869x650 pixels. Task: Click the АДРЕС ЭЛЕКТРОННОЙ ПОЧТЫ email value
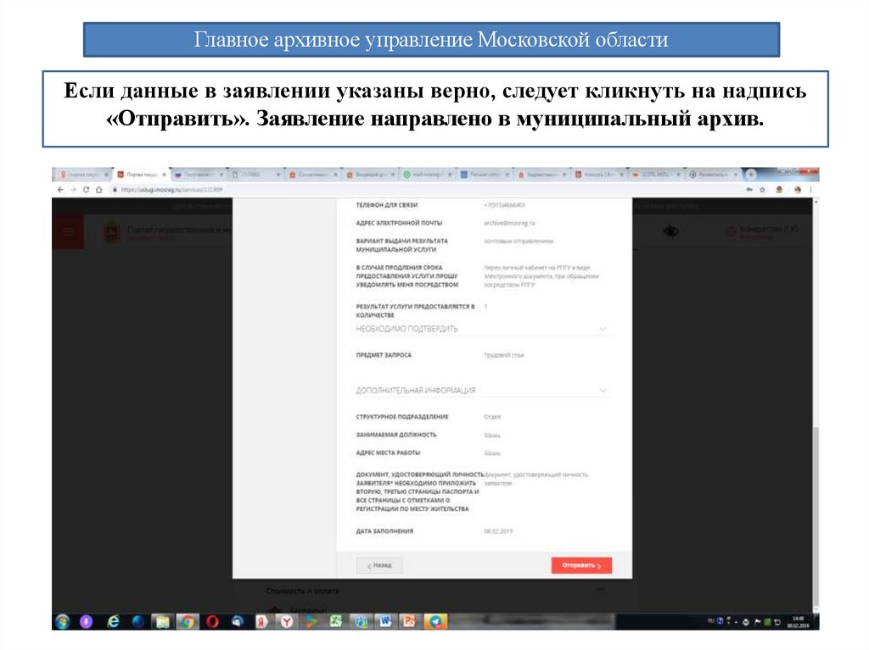(x=510, y=223)
